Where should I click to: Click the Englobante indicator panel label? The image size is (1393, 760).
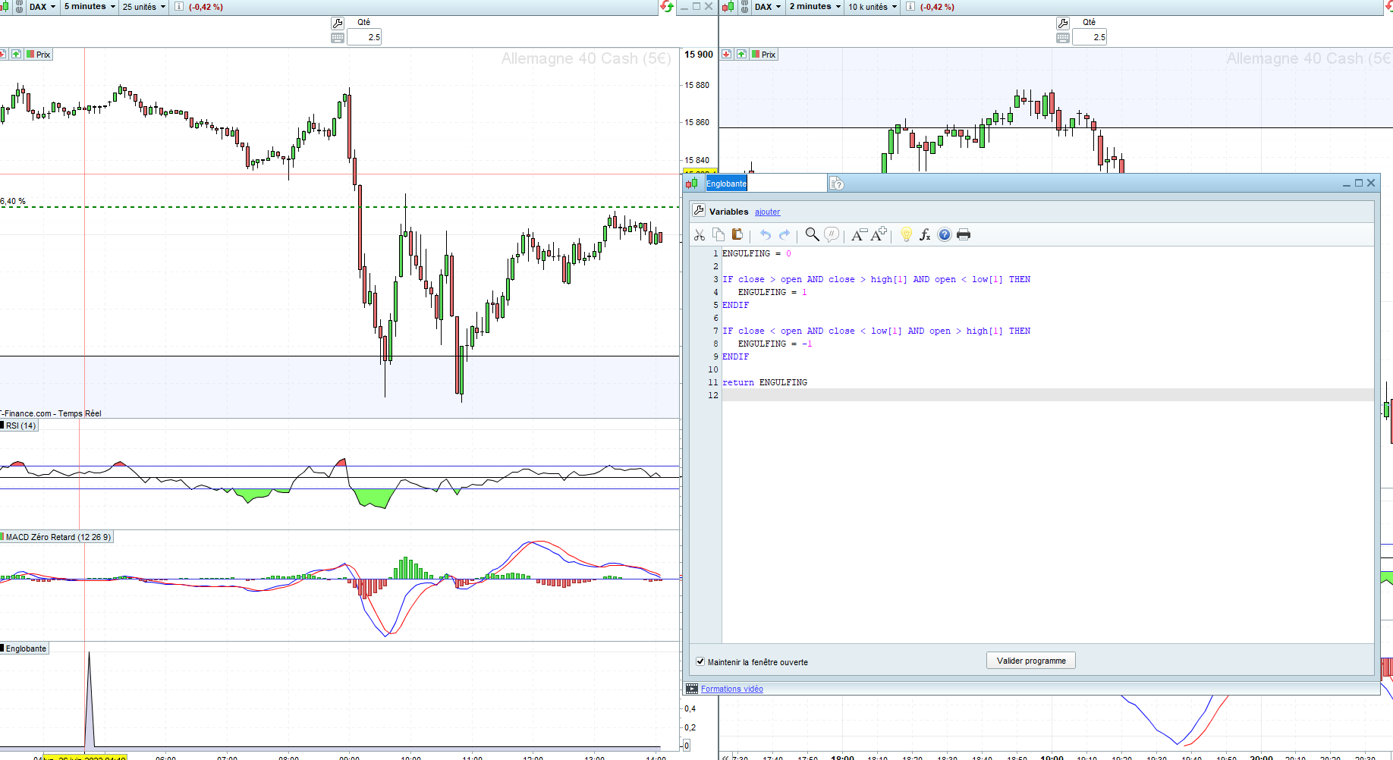(x=26, y=649)
